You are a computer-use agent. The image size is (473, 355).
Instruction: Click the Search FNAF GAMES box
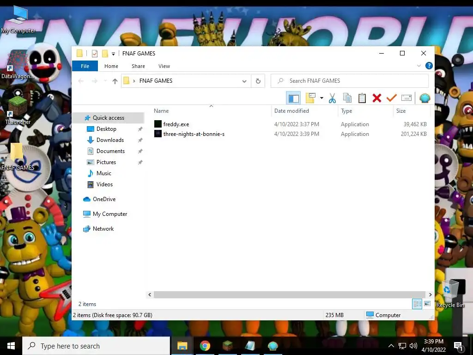pos(350,81)
